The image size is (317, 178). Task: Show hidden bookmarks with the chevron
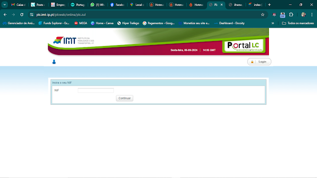point(273,23)
